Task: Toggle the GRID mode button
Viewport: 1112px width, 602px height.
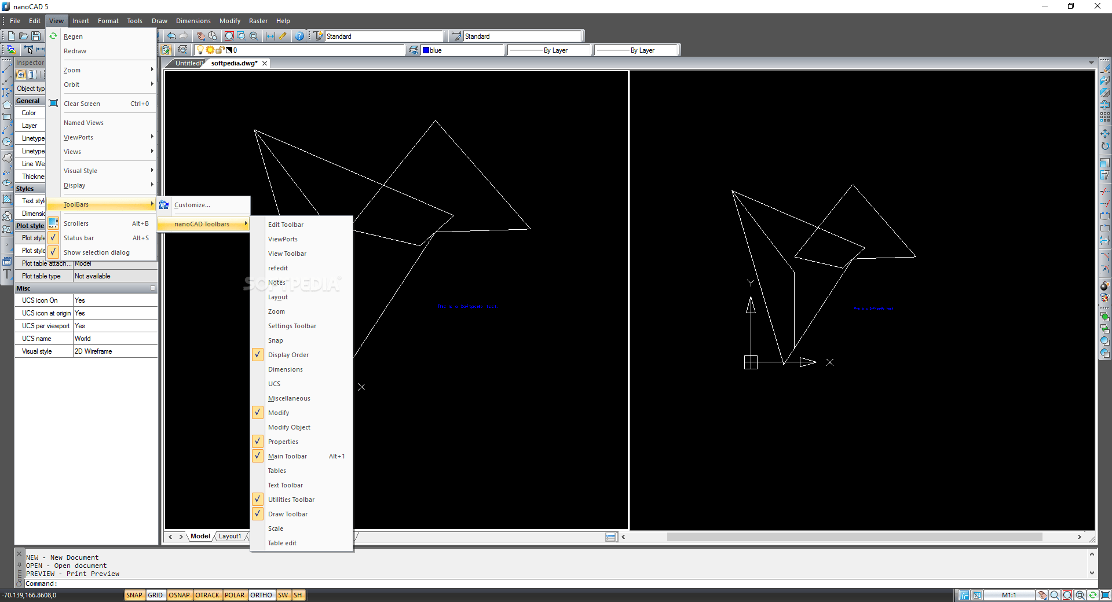Action: 155,595
